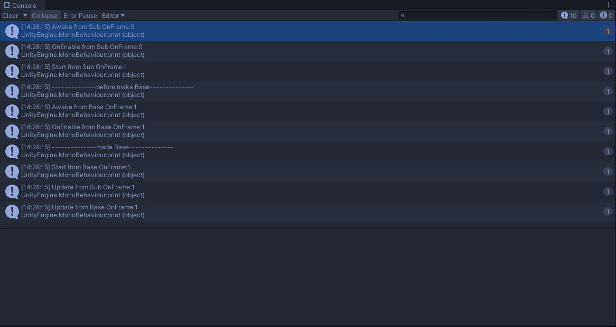Click the info icon beside Start from Sub
The width and height of the screenshot is (616, 327).
[x=12, y=71]
